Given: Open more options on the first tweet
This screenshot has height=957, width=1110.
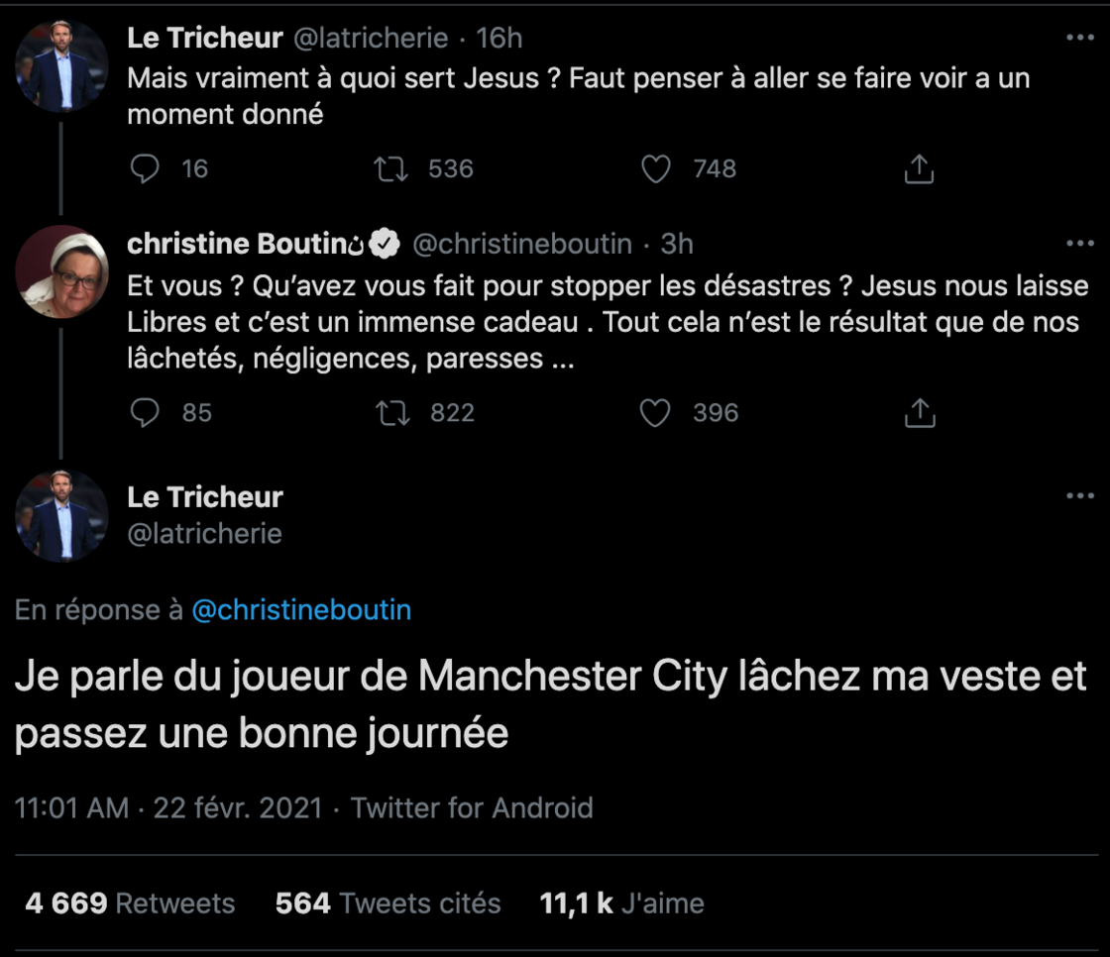Looking at the screenshot, I should 1079,39.
